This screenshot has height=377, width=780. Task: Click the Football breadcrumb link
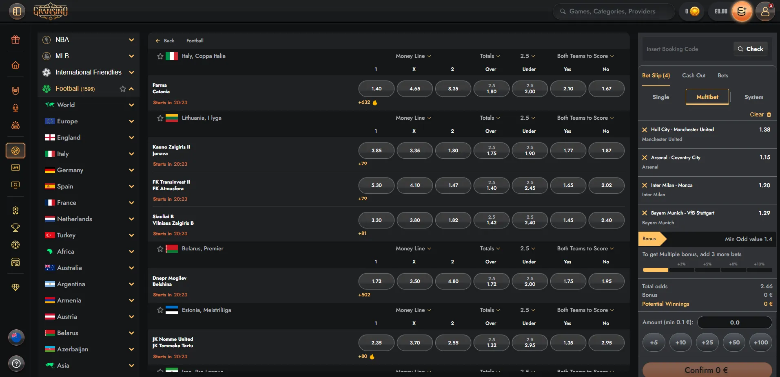(x=195, y=41)
